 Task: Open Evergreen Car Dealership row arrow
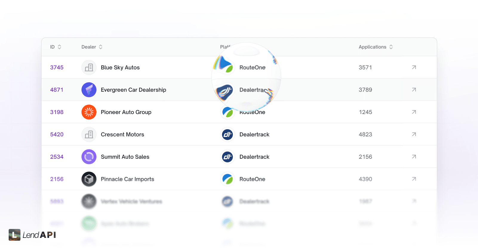click(414, 90)
